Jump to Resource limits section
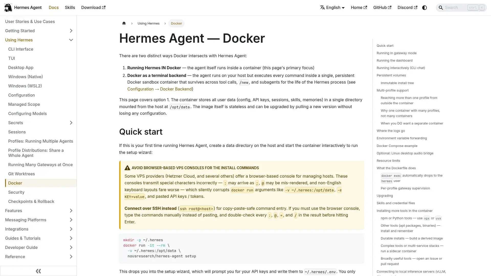 [388, 160]
